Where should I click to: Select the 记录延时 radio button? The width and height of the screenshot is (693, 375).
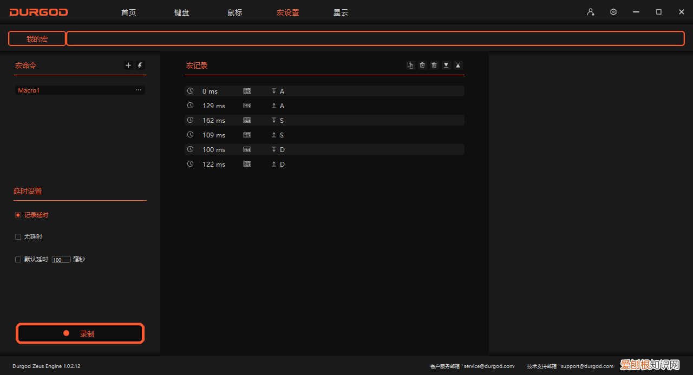(x=18, y=215)
